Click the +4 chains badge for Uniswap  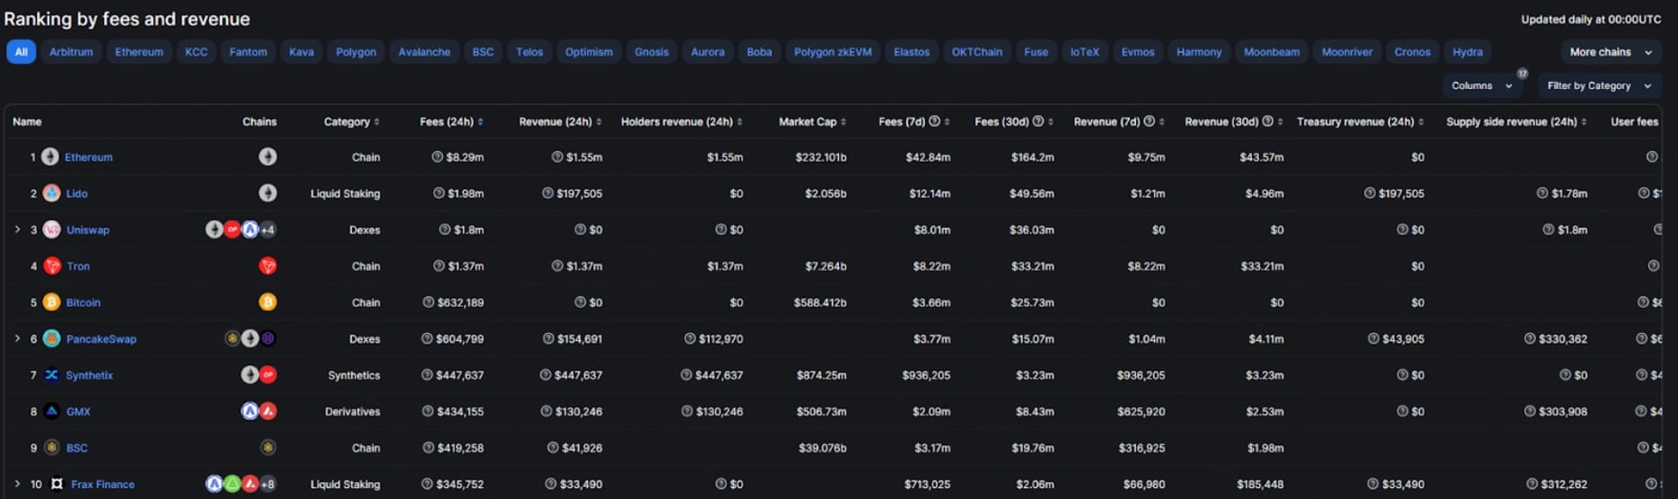(x=267, y=230)
